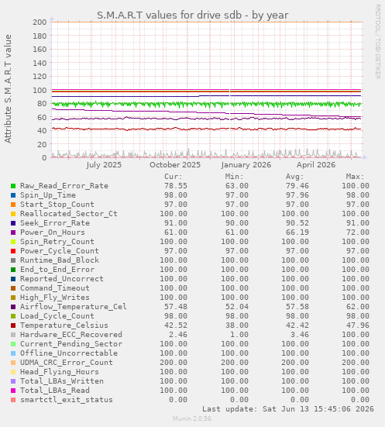Click the orange Start_Stop_Count legend swatch

pyautogui.click(x=13, y=205)
